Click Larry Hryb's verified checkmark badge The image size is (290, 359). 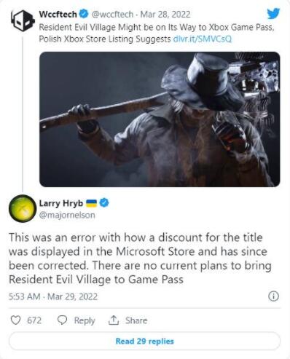104,202
